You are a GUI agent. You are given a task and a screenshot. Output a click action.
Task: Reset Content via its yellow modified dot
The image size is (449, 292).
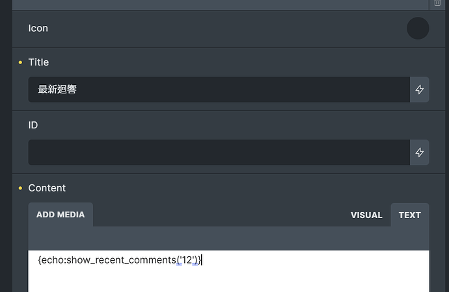[x=20, y=188]
